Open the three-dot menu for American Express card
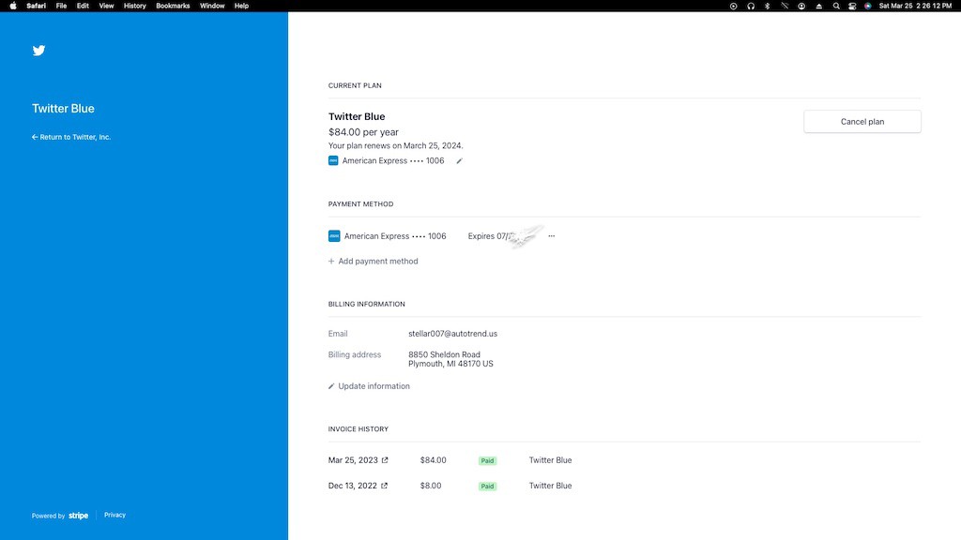 tap(551, 236)
